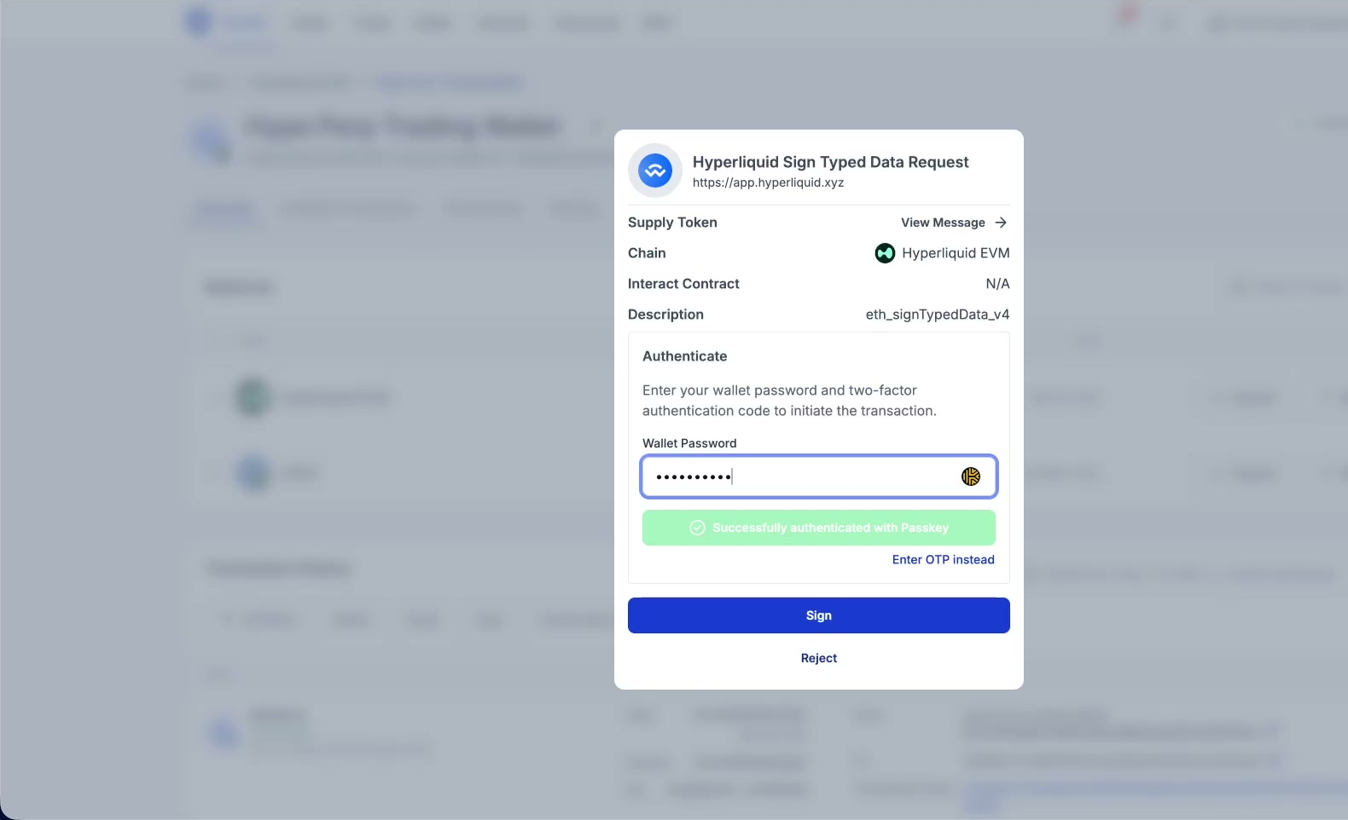Reject the signature request
The width and height of the screenshot is (1348, 820).
click(x=819, y=658)
